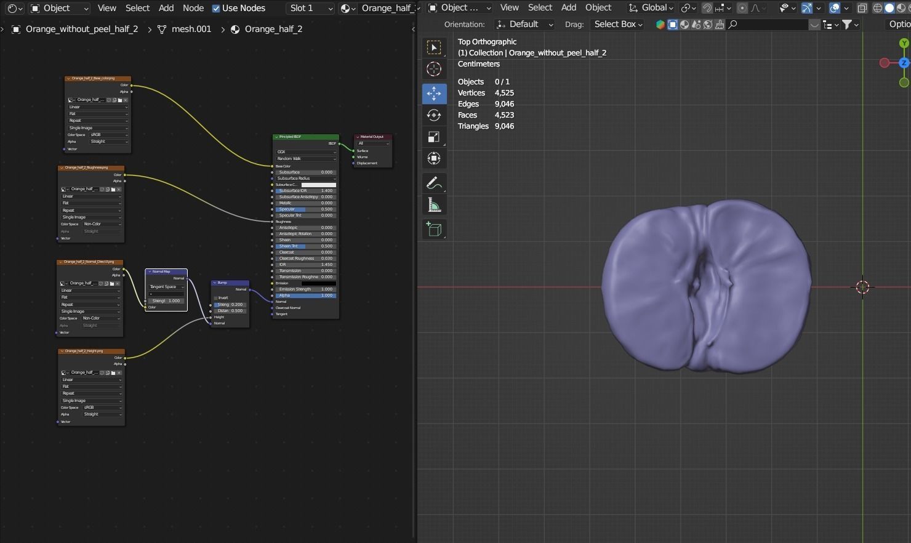Open the Node menu
This screenshot has height=543, width=911.
tap(193, 8)
